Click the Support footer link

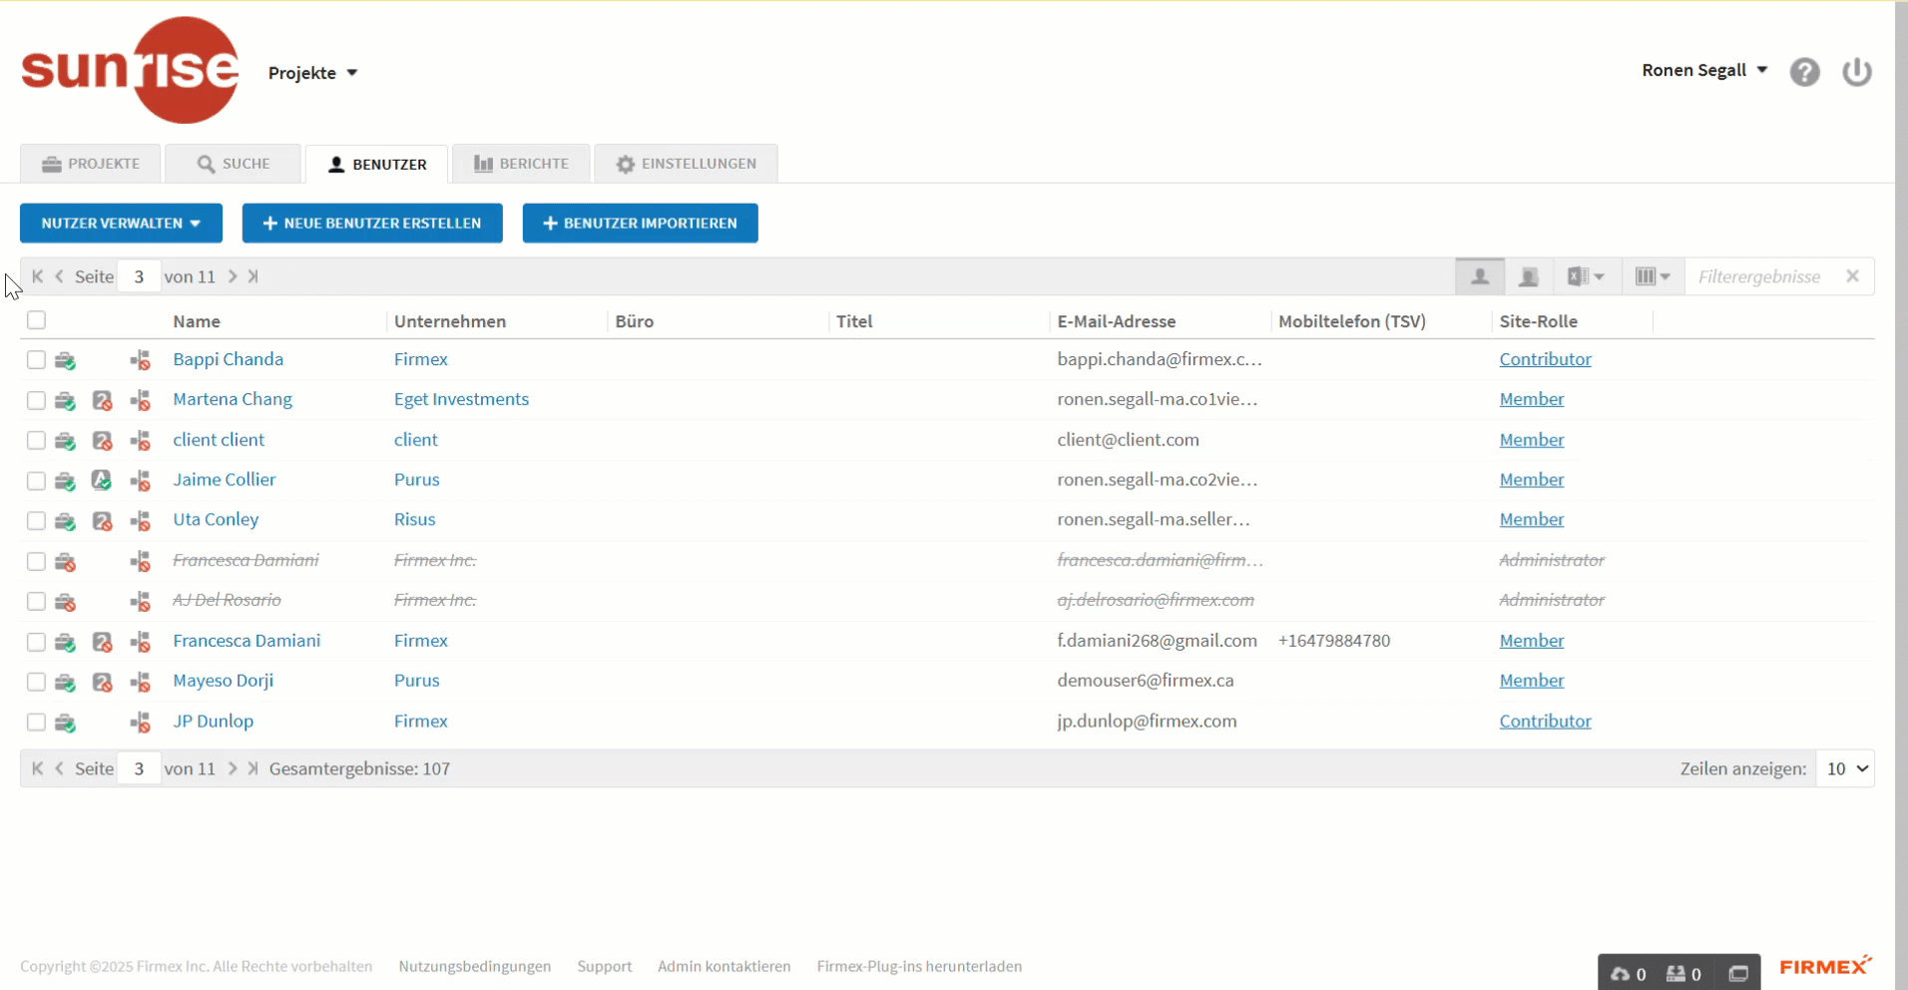[x=605, y=966]
